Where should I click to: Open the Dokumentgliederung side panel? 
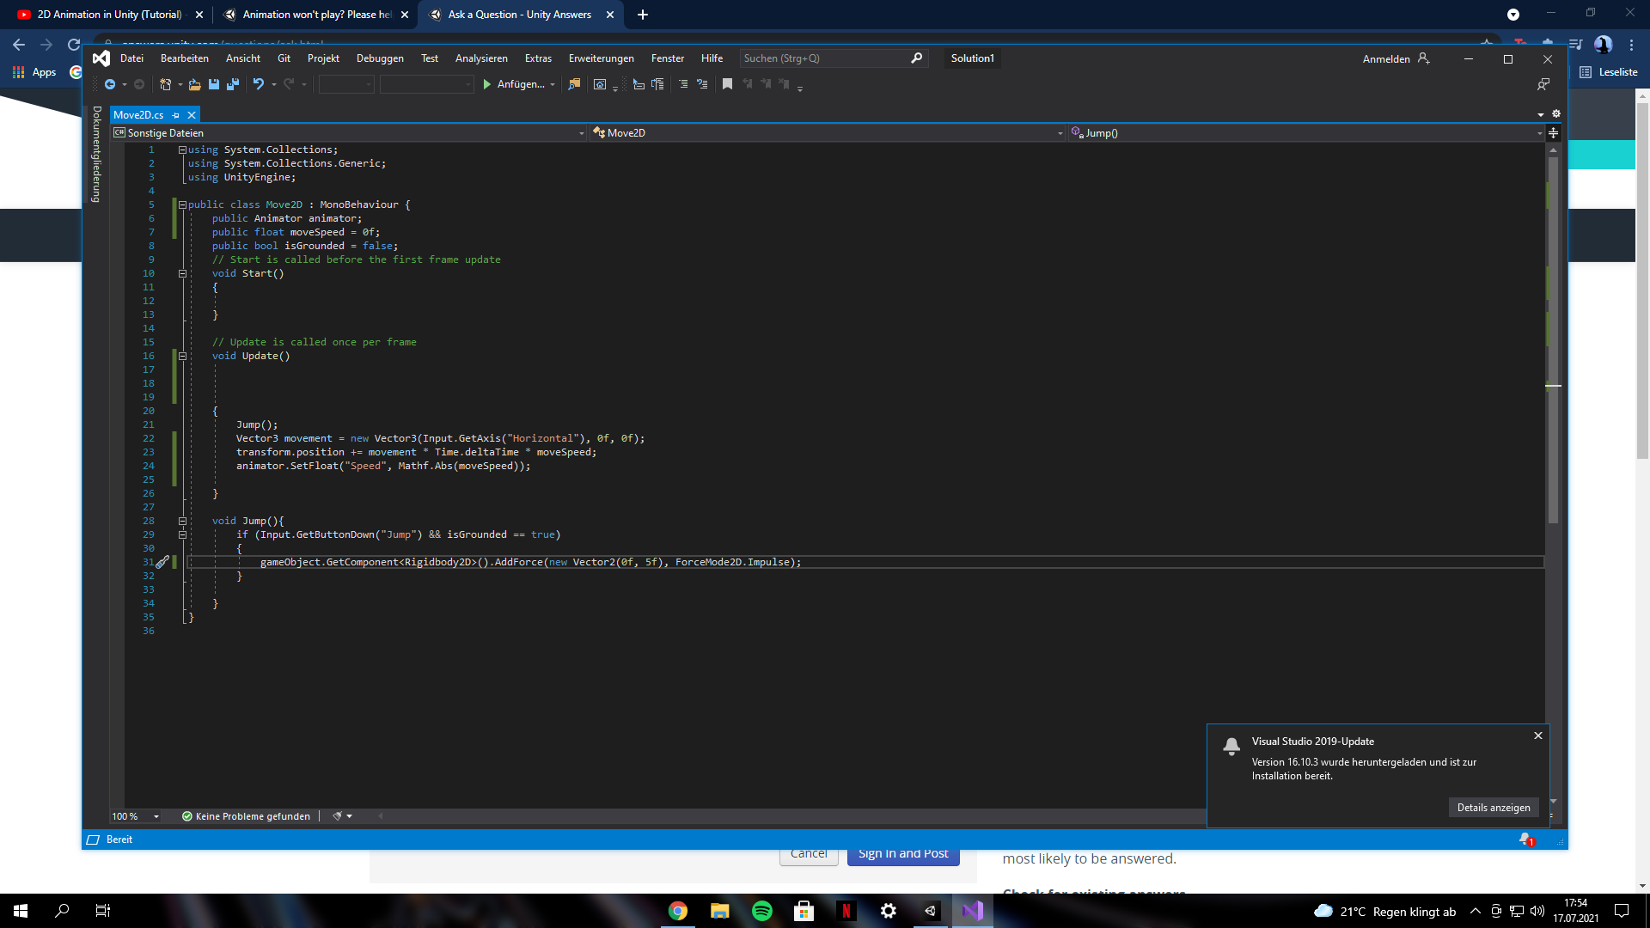[x=96, y=155]
